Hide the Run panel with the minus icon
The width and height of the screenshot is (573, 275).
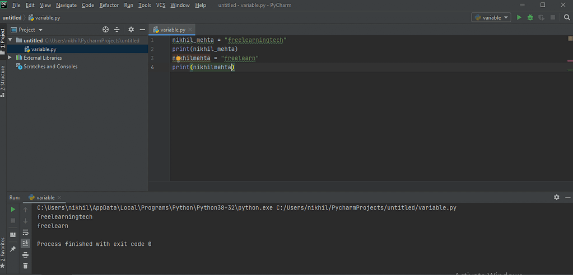coord(568,197)
